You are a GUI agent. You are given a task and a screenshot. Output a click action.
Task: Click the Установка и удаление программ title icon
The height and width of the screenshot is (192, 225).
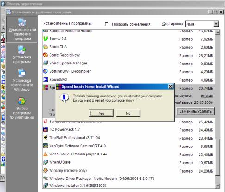[9, 12]
